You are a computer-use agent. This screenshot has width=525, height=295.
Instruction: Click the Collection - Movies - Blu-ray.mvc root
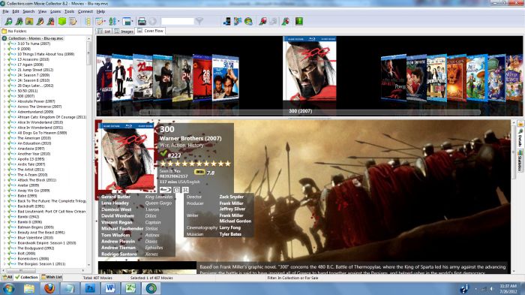(x=35, y=38)
